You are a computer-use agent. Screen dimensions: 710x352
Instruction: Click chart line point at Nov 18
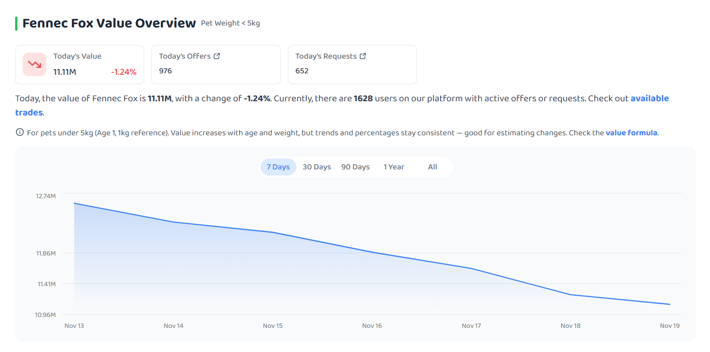point(571,295)
